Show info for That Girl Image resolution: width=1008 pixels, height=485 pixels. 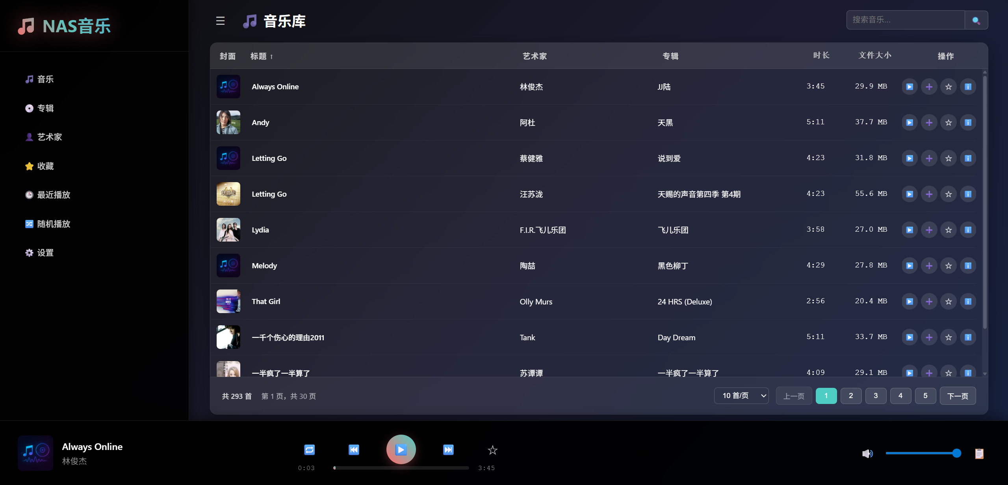[x=968, y=302]
